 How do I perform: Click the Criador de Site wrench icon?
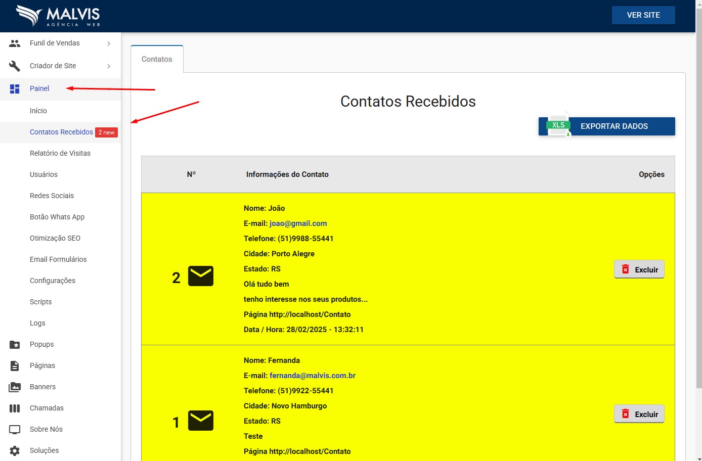[15, 66]
